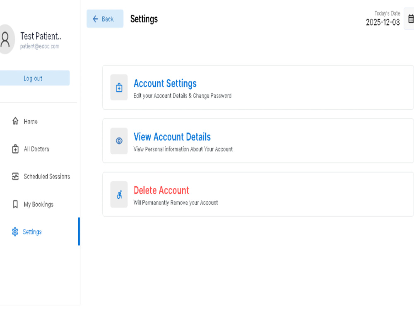Click the calendar icon beside today's date

[x=411, y=19]
